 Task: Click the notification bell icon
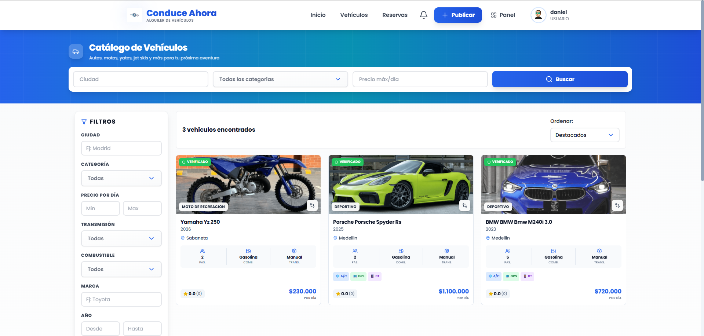pyautogui.click(x=423, y=15)
